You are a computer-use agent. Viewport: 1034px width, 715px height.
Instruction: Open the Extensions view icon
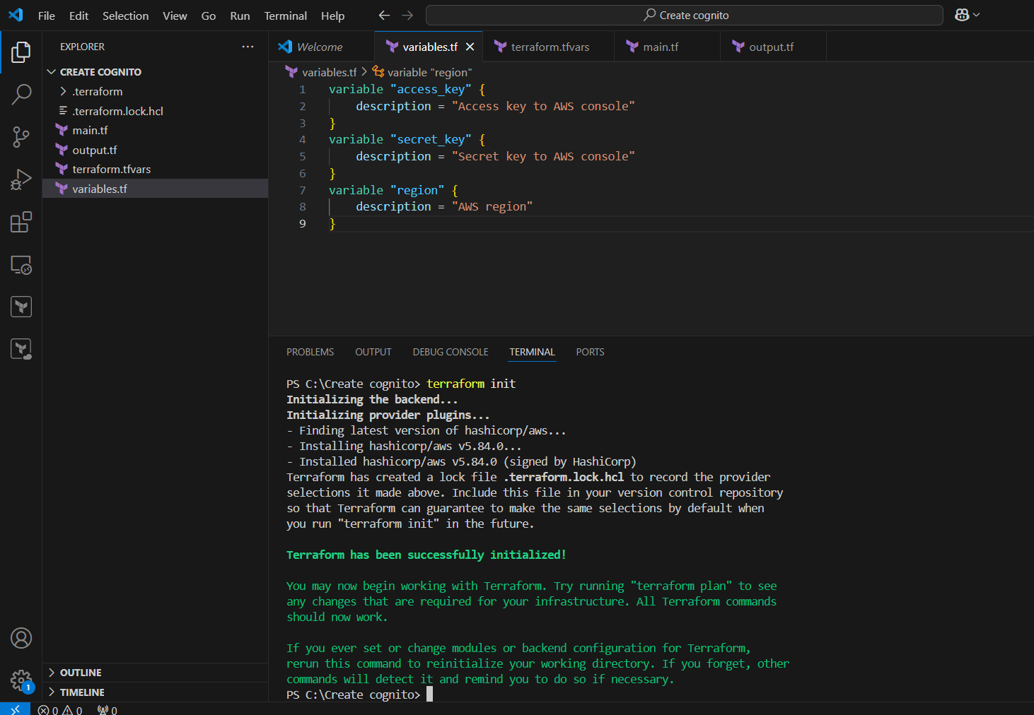(21, 222)
